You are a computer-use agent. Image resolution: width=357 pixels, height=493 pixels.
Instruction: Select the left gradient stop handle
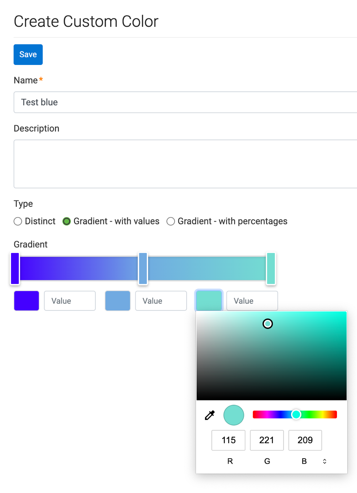click(15, 268)
